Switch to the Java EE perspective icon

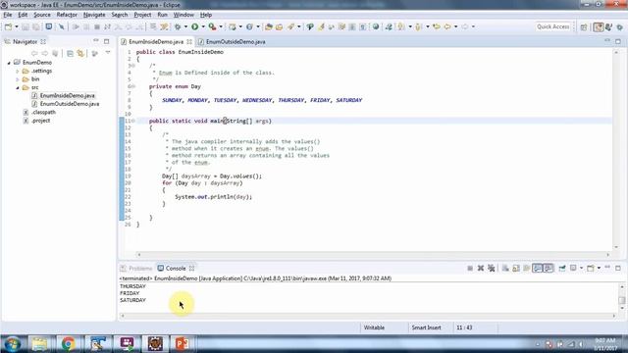pyautogui.click(x=599, y=26)
